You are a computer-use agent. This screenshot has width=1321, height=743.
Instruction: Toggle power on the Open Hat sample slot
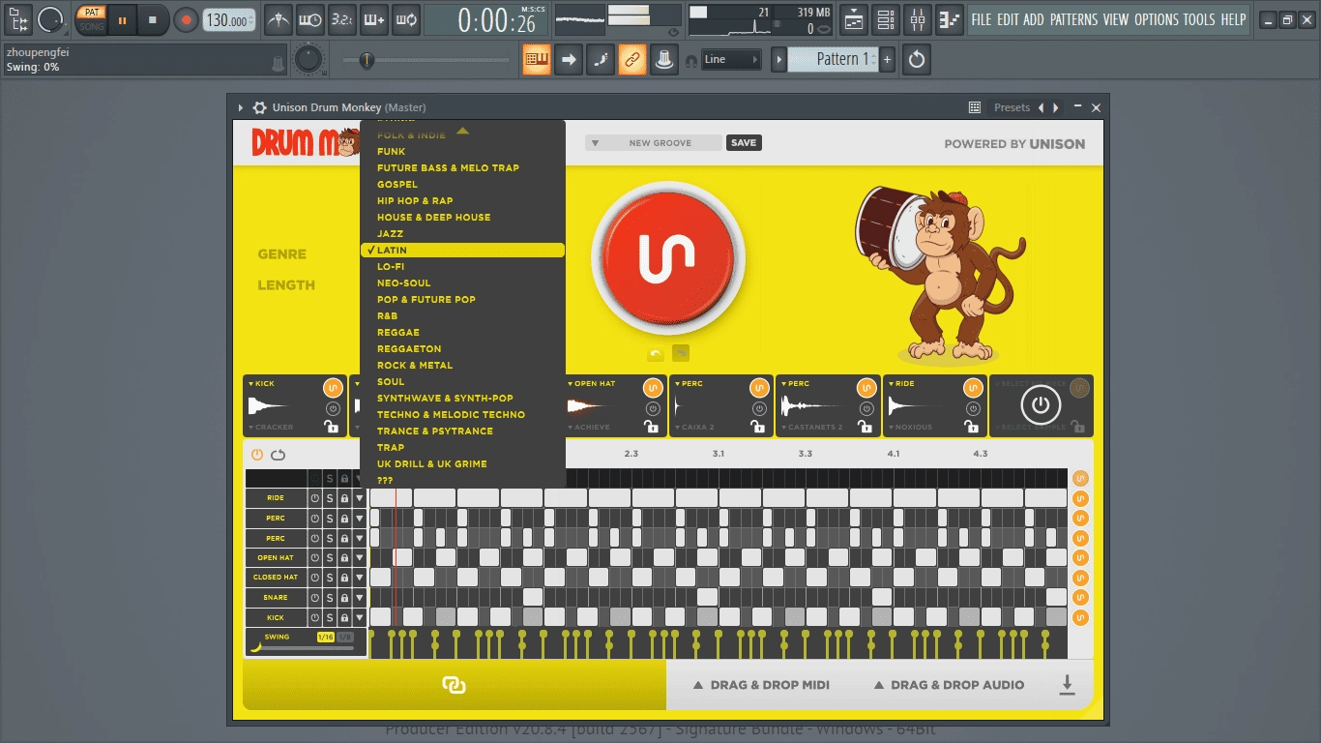[653, 409]
